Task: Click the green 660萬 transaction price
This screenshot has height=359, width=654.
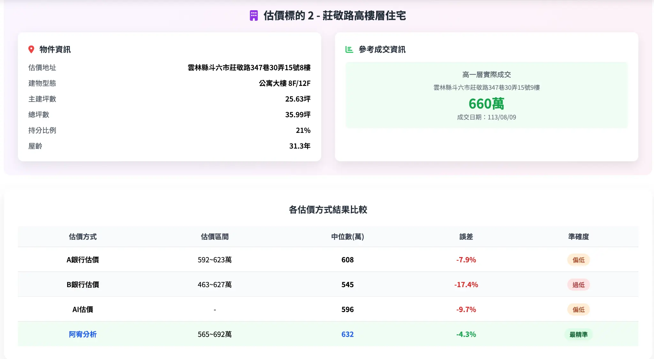Action: point(487,103)
